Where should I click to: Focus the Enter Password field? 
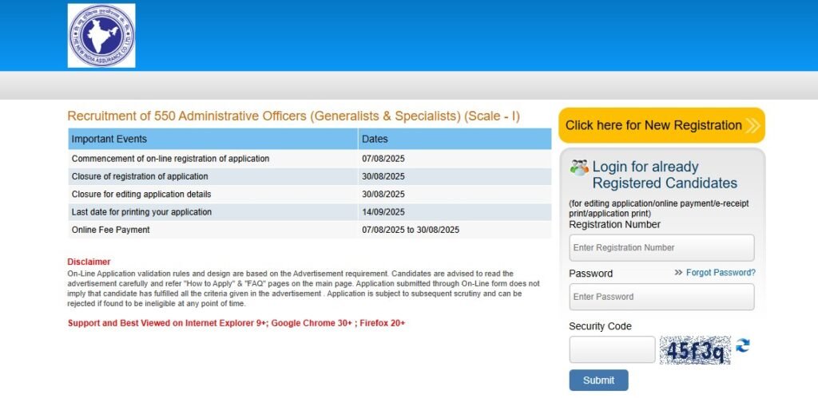pos(661,297)
